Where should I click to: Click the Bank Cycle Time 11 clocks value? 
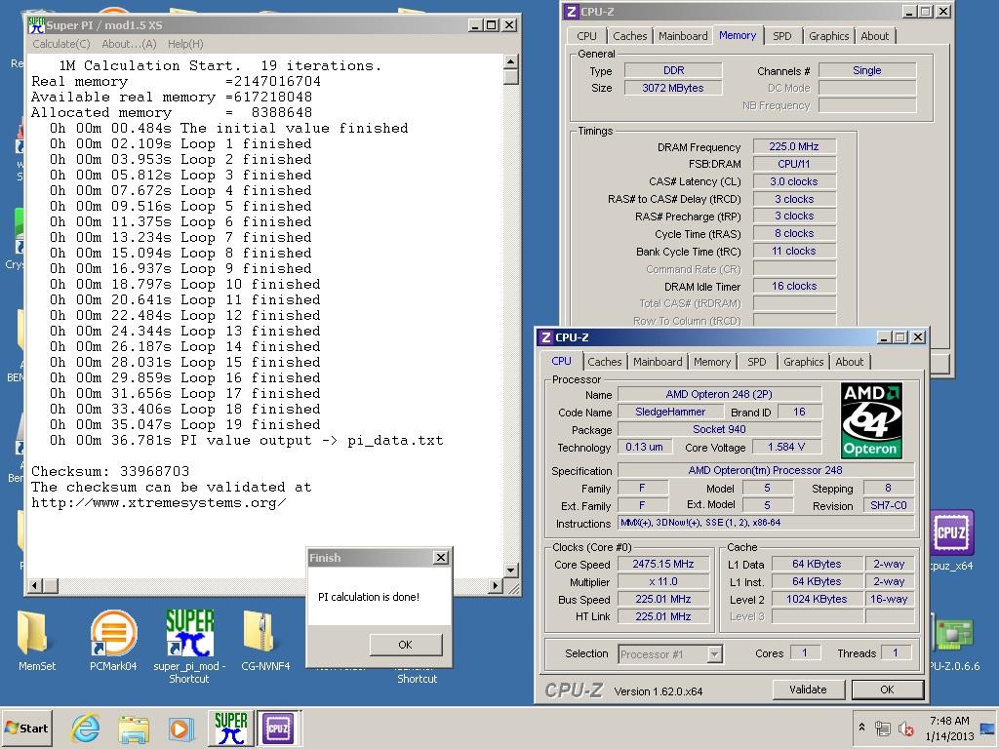[794, 251]
